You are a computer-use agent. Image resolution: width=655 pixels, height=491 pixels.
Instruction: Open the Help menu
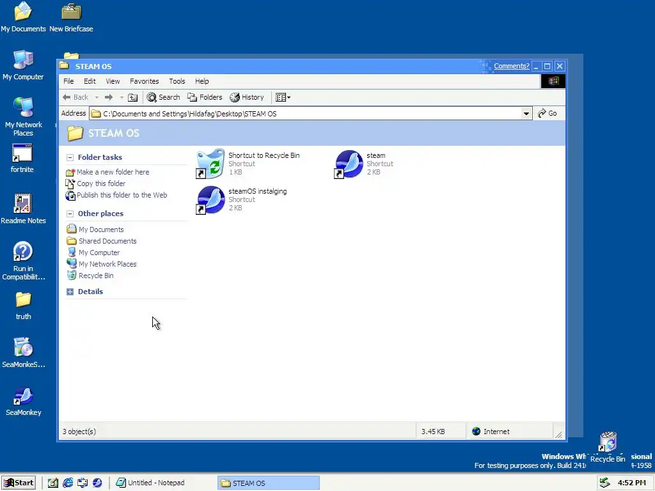click(x=201, y=81)
